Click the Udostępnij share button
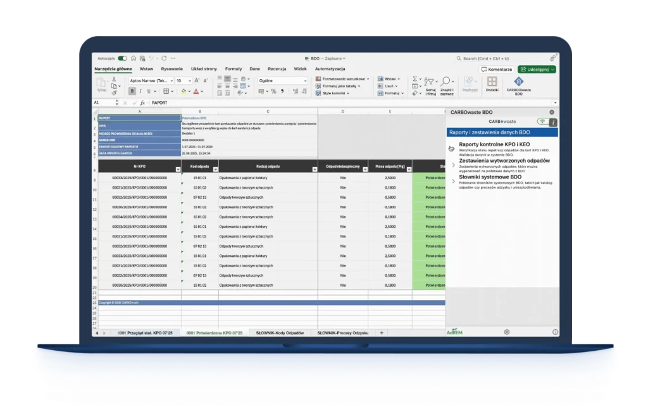This screenshot has width=648, height=409. coord(537,69)
